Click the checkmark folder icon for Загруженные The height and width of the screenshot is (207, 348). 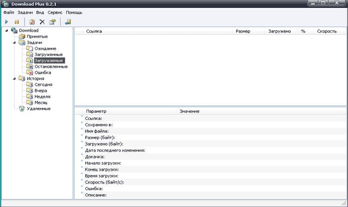tap(30, 54)
